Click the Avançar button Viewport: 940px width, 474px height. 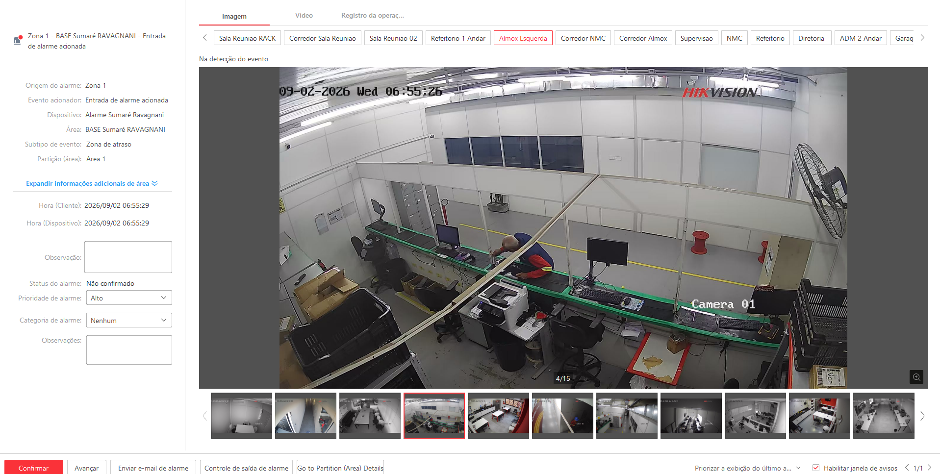tap(86, 468)
